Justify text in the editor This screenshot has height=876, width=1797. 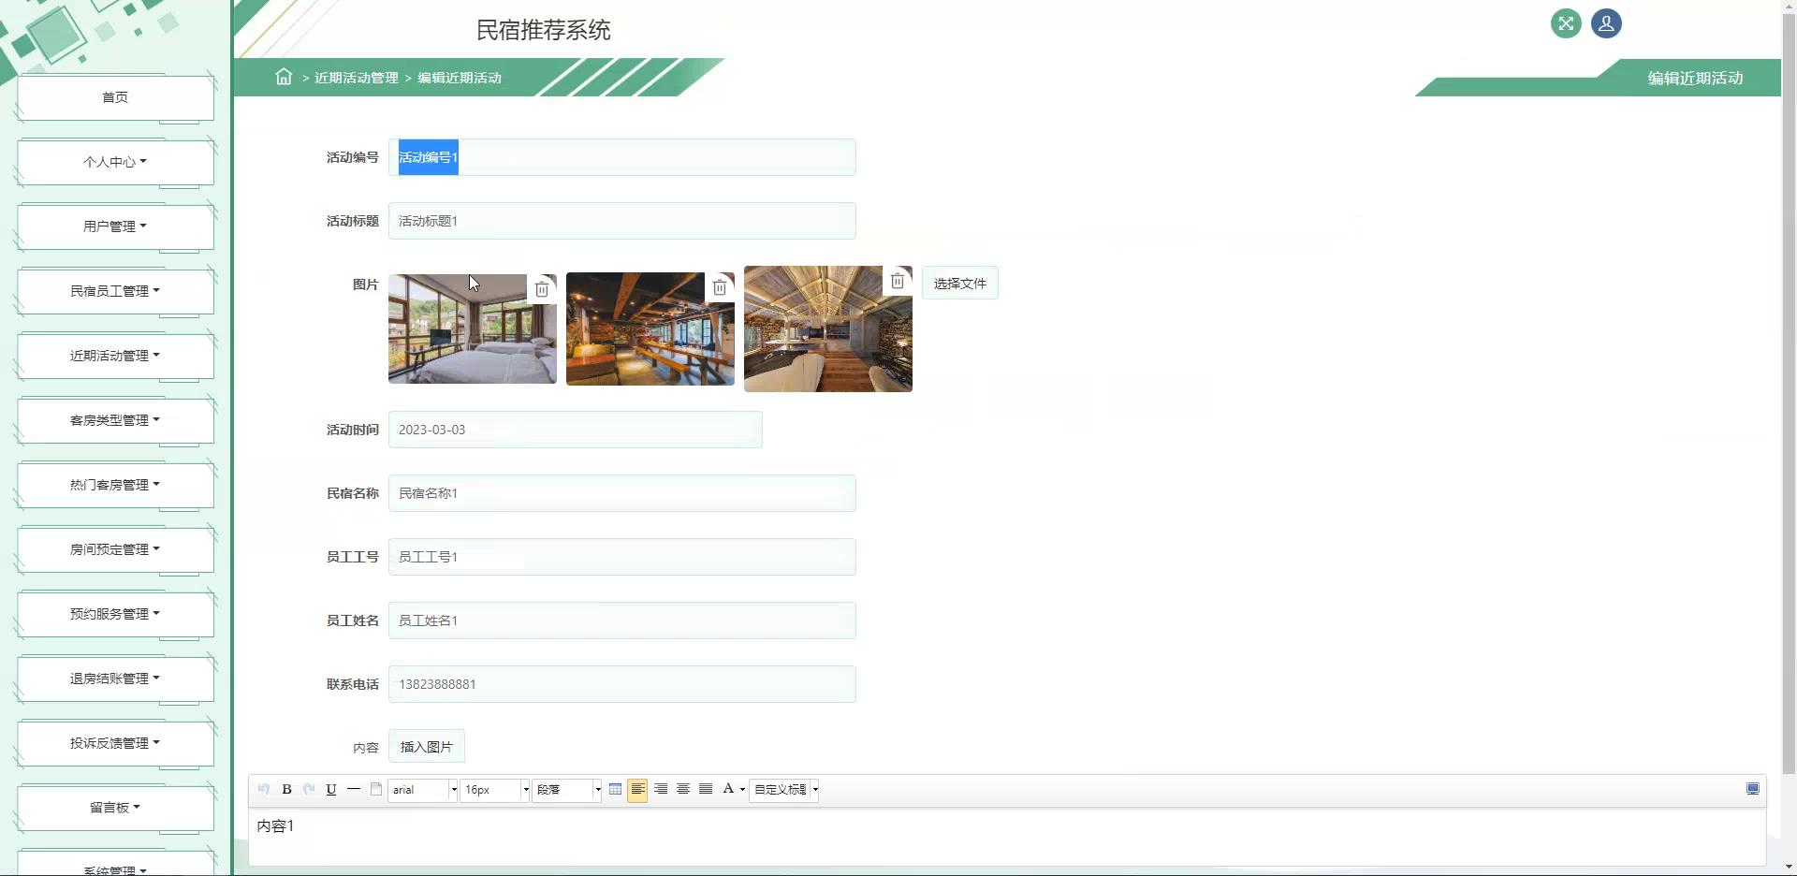point(706,789)
